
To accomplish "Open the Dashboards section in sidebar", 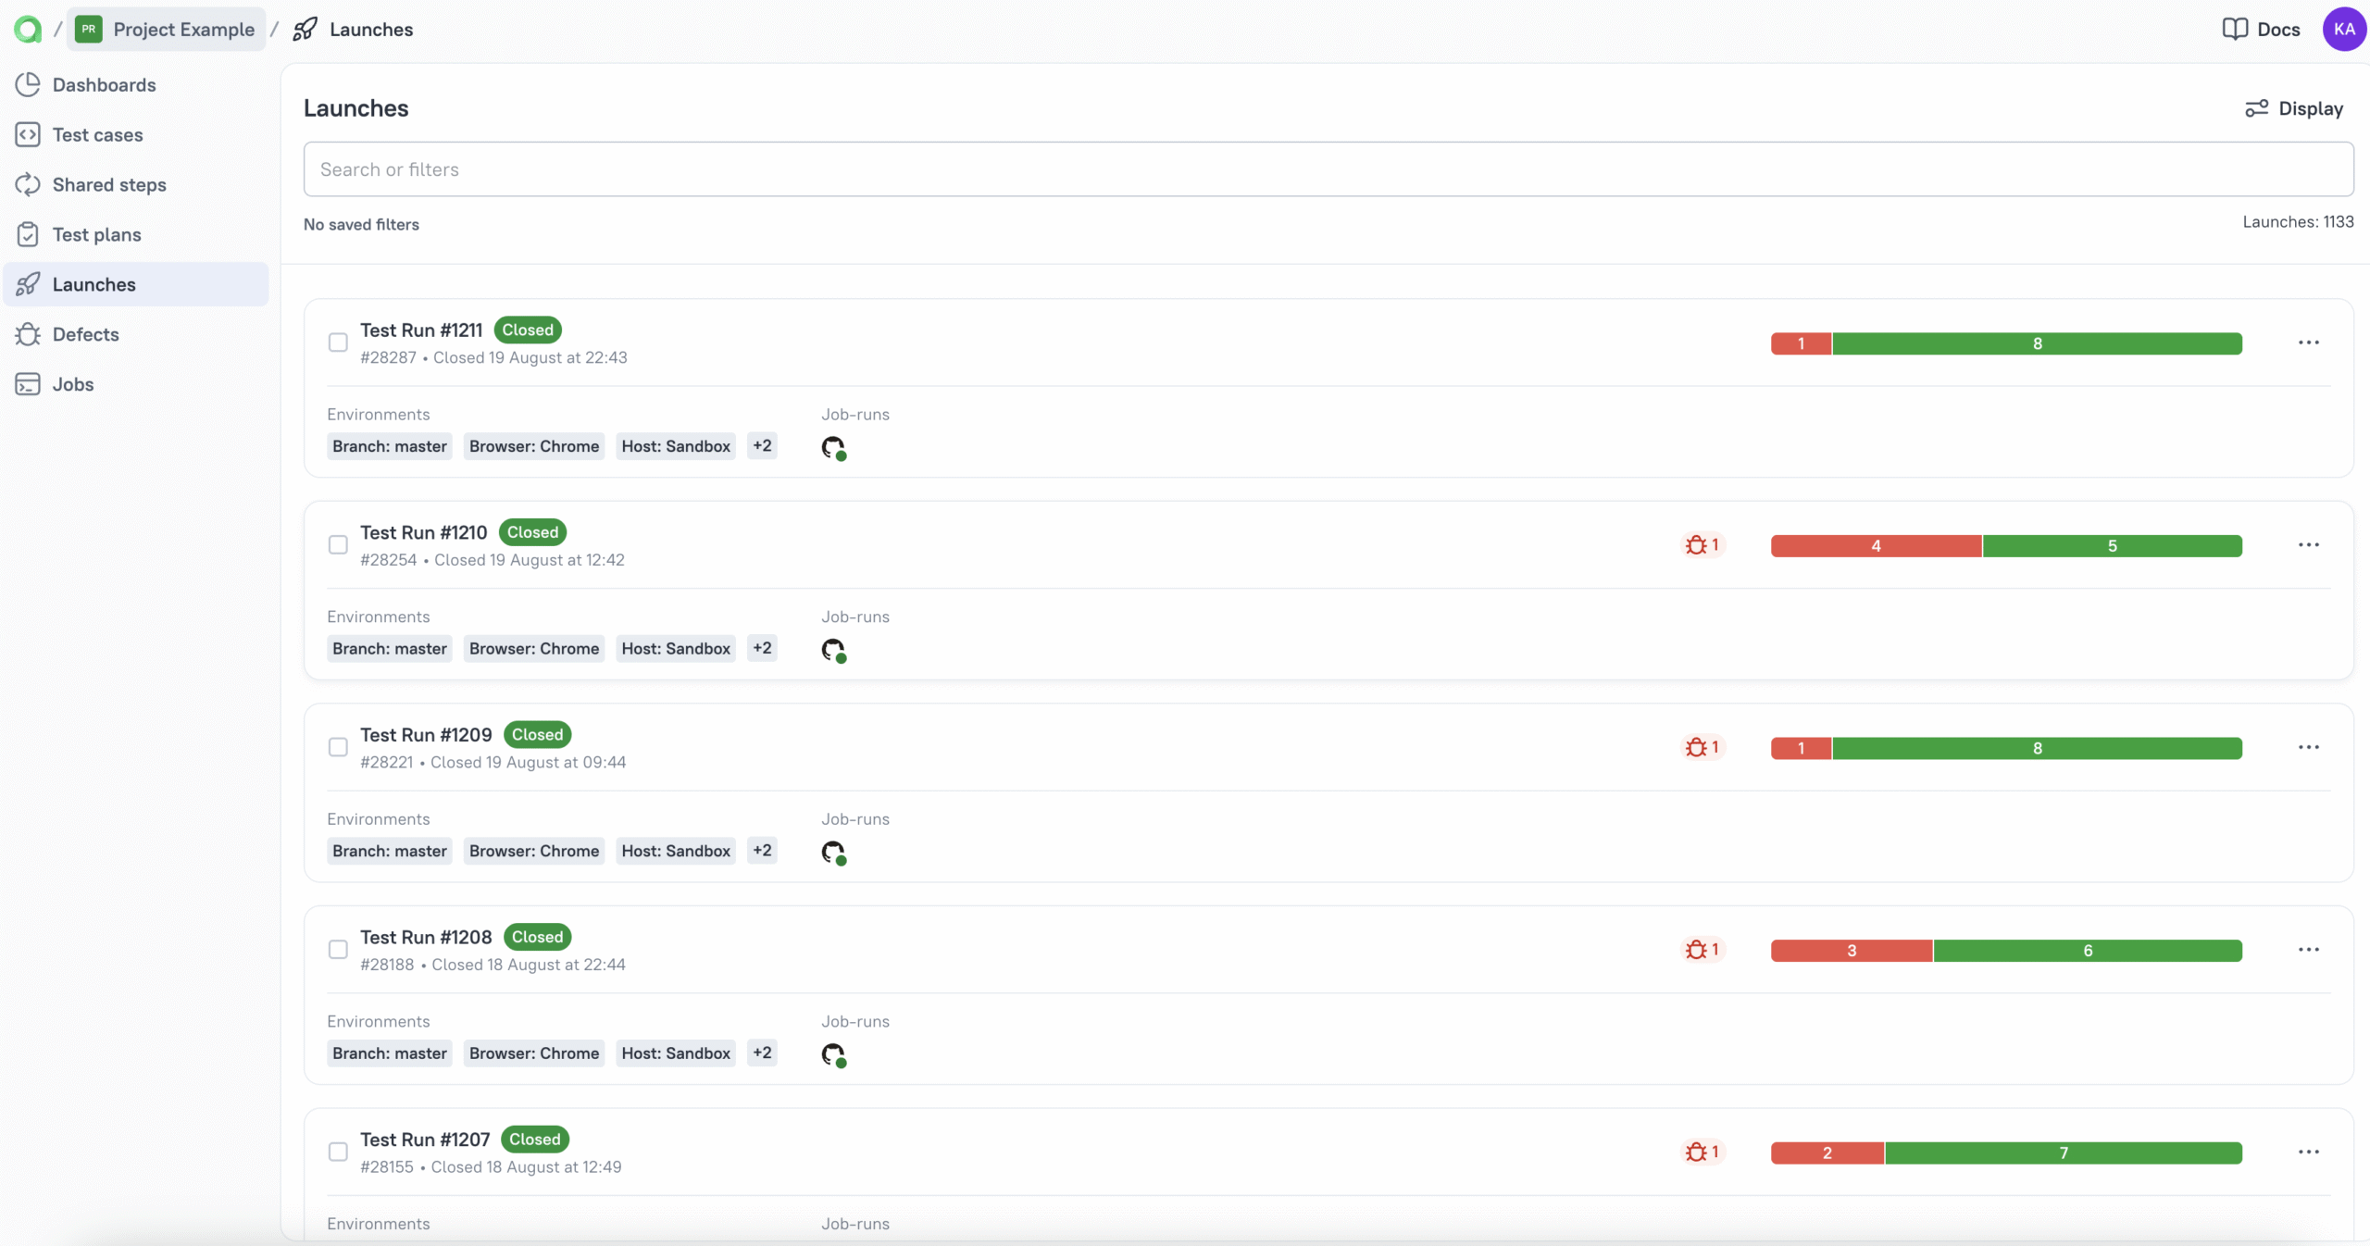I will 103,85.
